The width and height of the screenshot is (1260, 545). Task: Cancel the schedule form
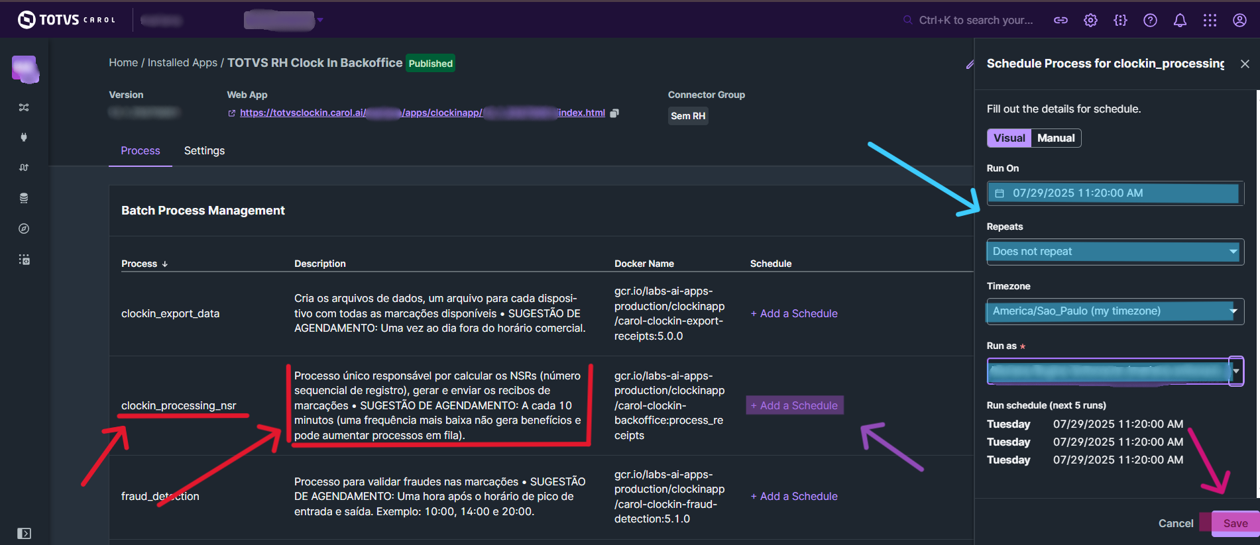1176,523
